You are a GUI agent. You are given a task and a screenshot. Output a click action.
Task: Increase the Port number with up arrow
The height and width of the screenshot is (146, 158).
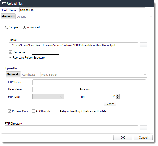tap(118, 95)
